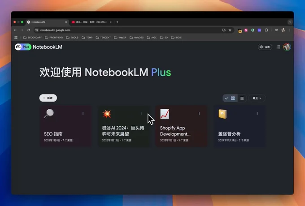
Task: Open the 最近 sort dropdown
Action: pos(257,98)
